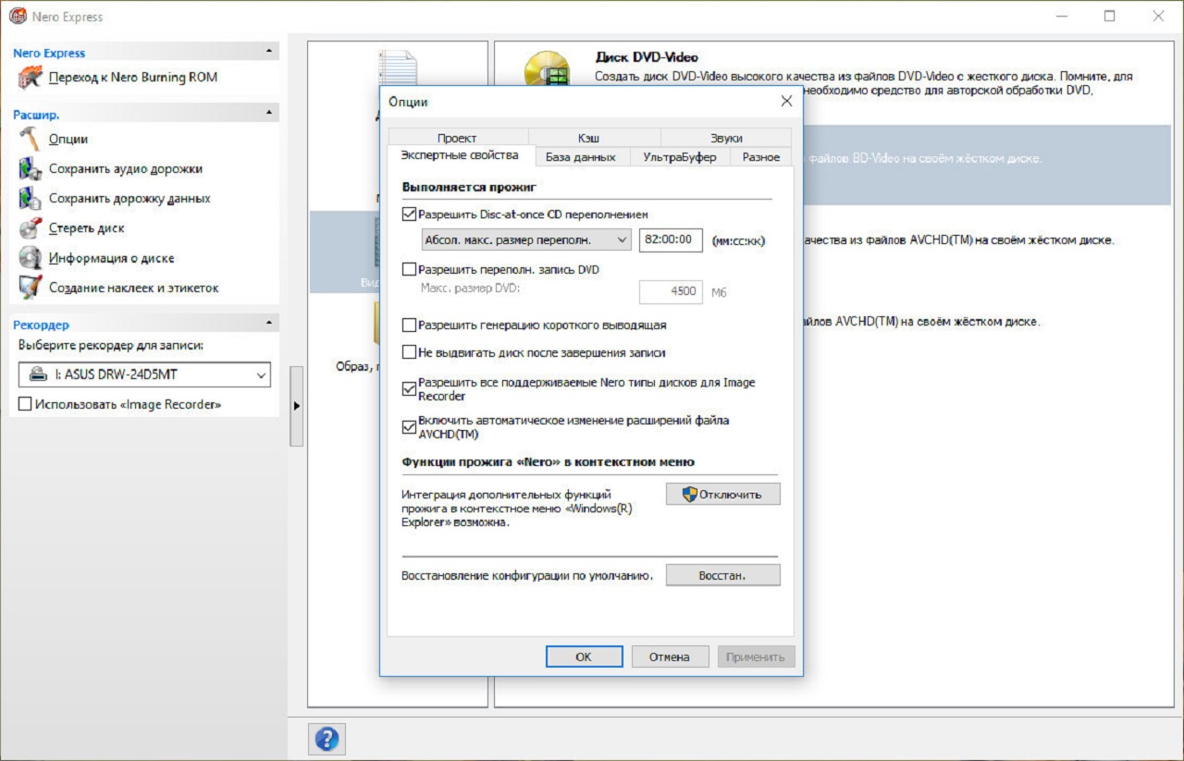Click the Сохранить аудио дорожки icon
Screen dimensions: 1184x761
pos(31,169)
